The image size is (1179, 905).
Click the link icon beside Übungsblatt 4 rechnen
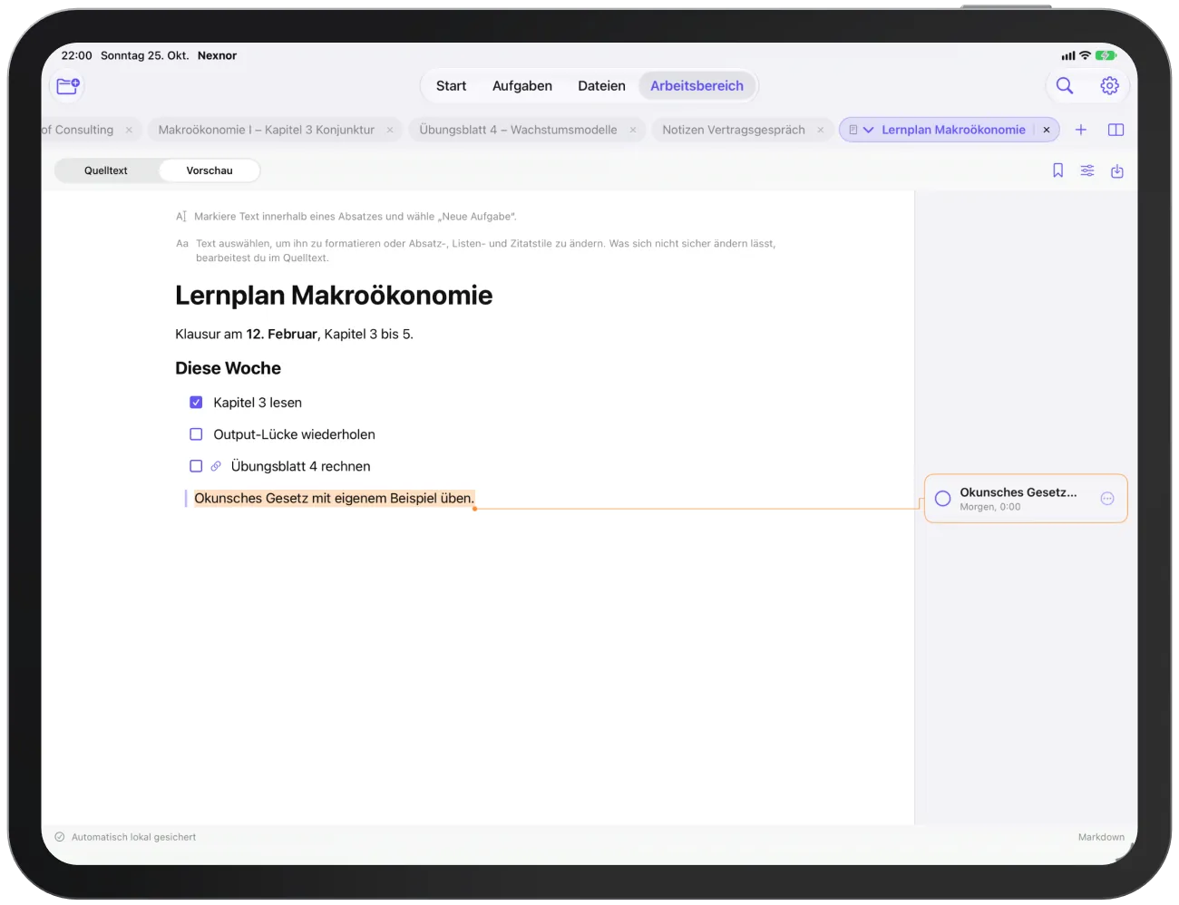(x=216, y=466)
